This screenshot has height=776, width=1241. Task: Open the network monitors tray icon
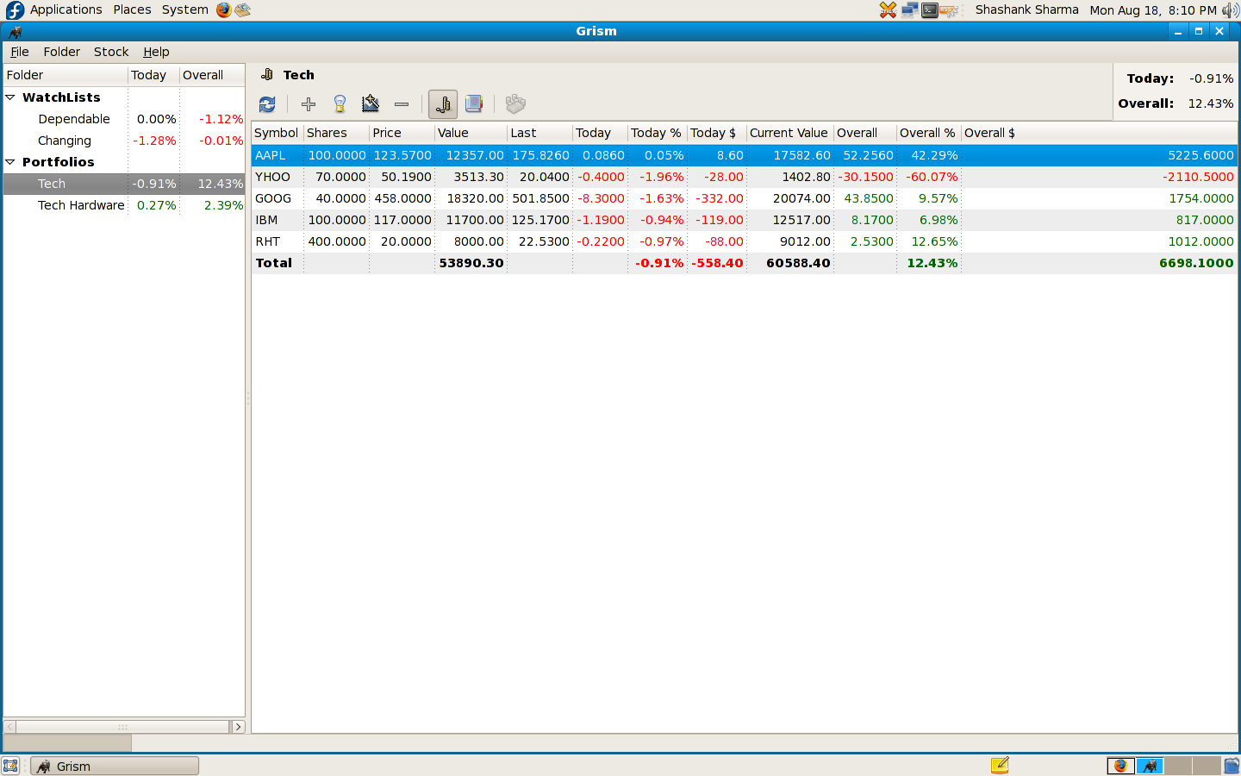[x=909, y=9]
